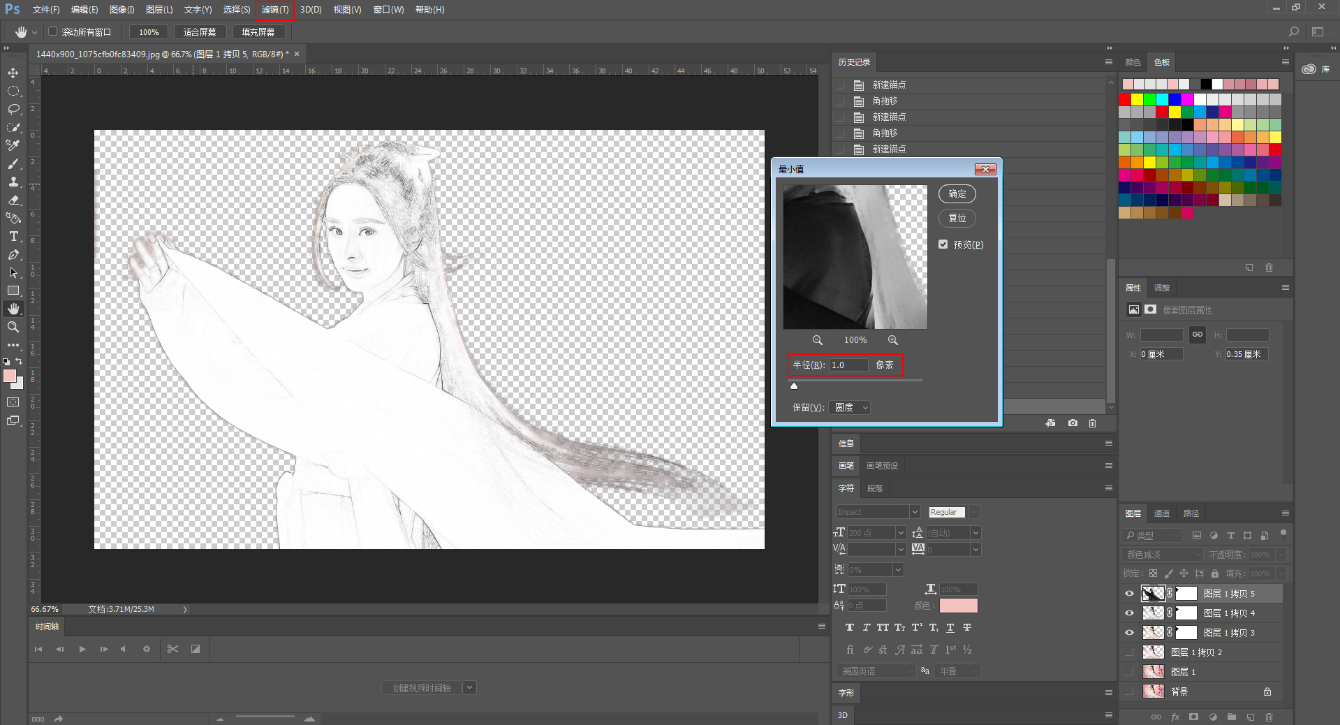Screen dimensions: 1340x725
Task: Create new group folder in Layers panel
Action: 1232,717
